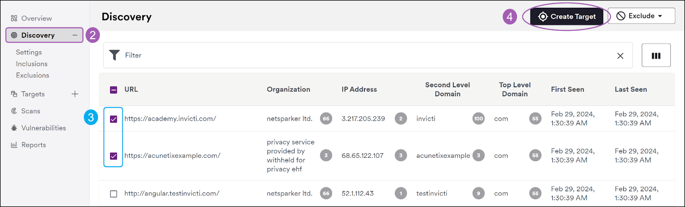The height and width of the screenshot is (207, 685).
Task: Collapse the Discovery section minus icon
Action: [75, 35]
